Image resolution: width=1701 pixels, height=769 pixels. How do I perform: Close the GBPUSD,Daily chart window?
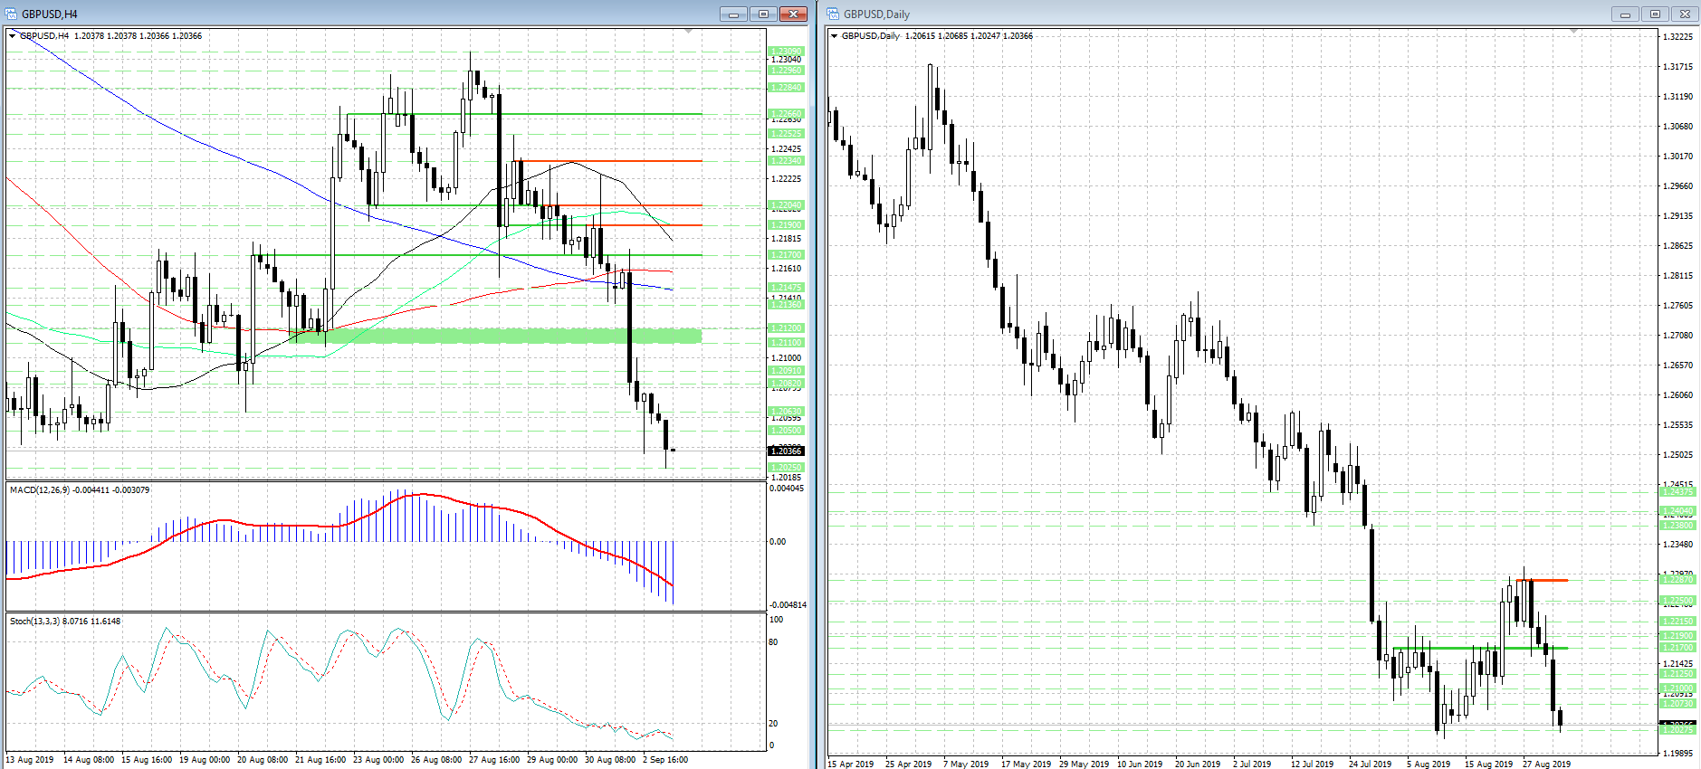coord(1685,14)
